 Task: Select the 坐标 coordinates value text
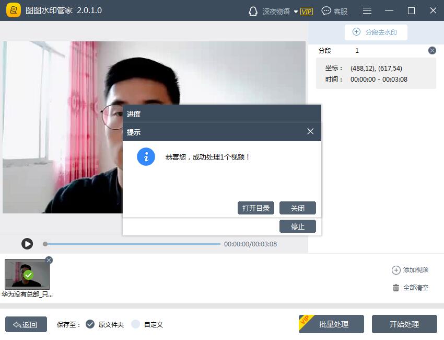point(376,69)
